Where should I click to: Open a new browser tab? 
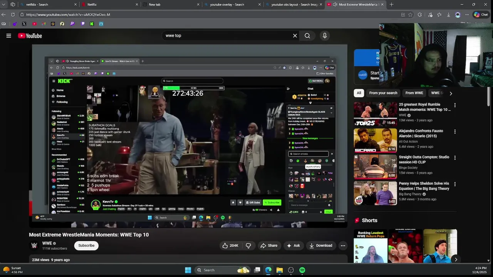click(391, 5)
